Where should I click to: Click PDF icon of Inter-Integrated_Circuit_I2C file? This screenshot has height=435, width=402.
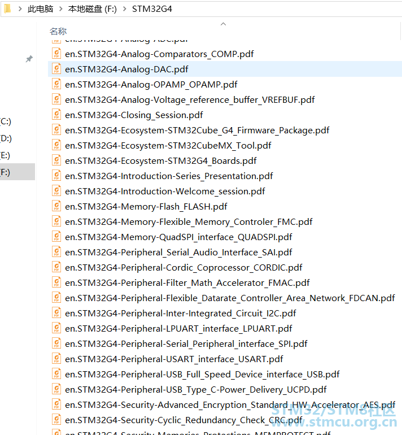click(x=56, y=312)
